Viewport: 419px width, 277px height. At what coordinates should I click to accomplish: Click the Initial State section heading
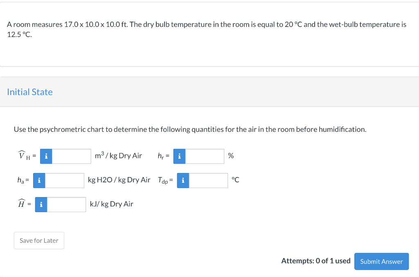click(x=30, y=92)
